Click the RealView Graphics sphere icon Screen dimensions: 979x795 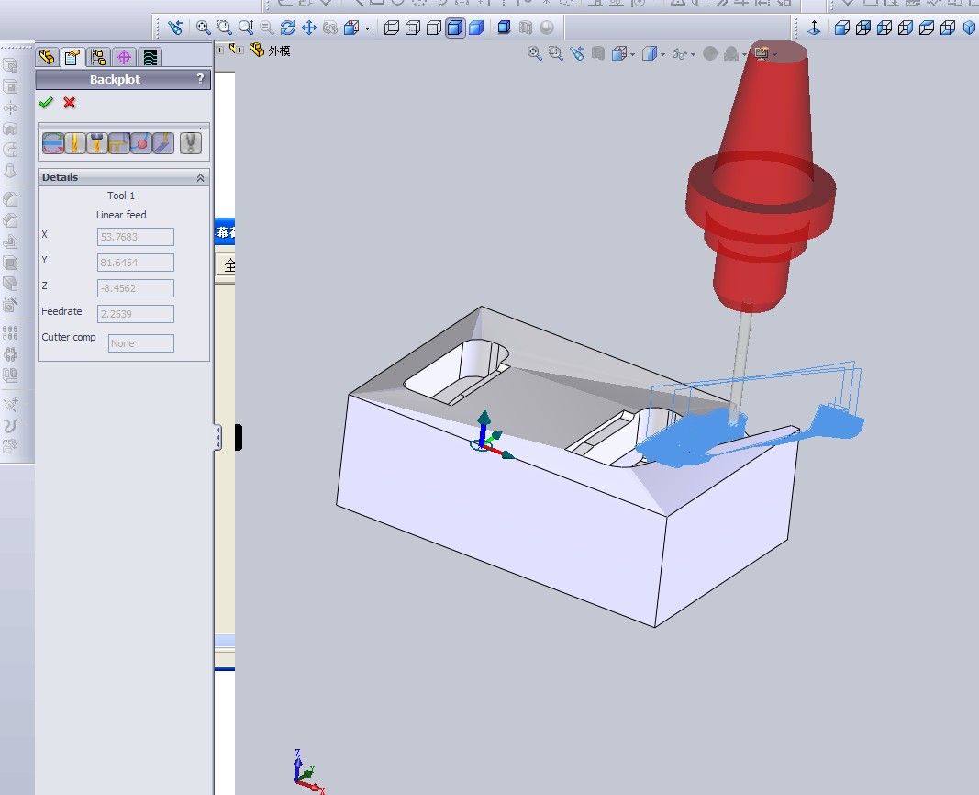click(547, 28)
